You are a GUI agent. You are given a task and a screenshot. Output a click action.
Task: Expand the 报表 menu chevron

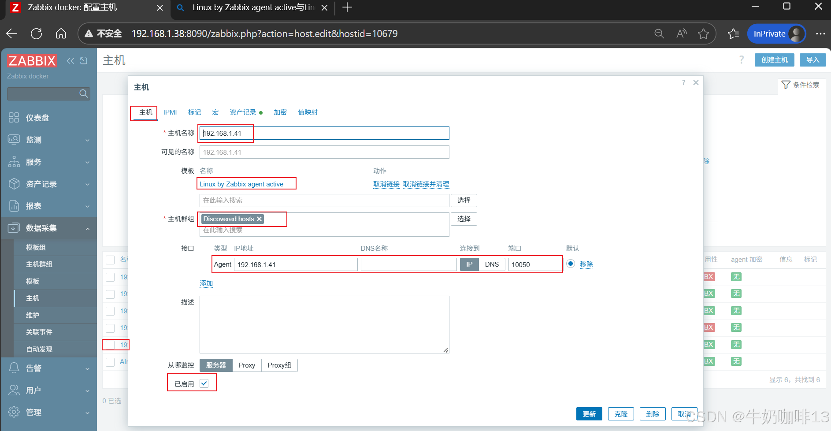[x=87, y=206]
